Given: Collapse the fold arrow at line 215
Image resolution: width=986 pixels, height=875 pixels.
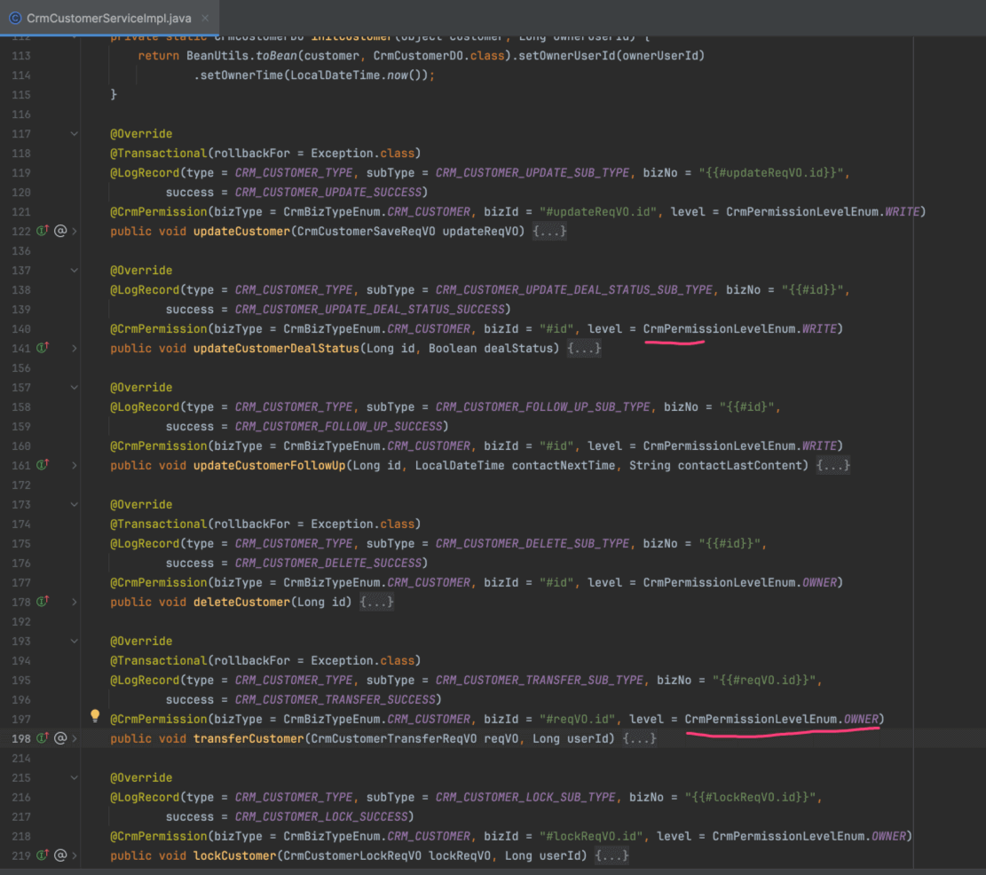Looking at the screenshot, I should 75,778.
